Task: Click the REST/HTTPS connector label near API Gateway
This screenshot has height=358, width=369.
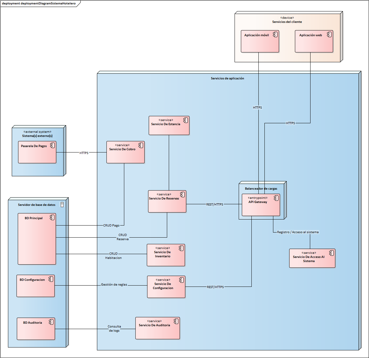Action: click(x=215, y=205)
